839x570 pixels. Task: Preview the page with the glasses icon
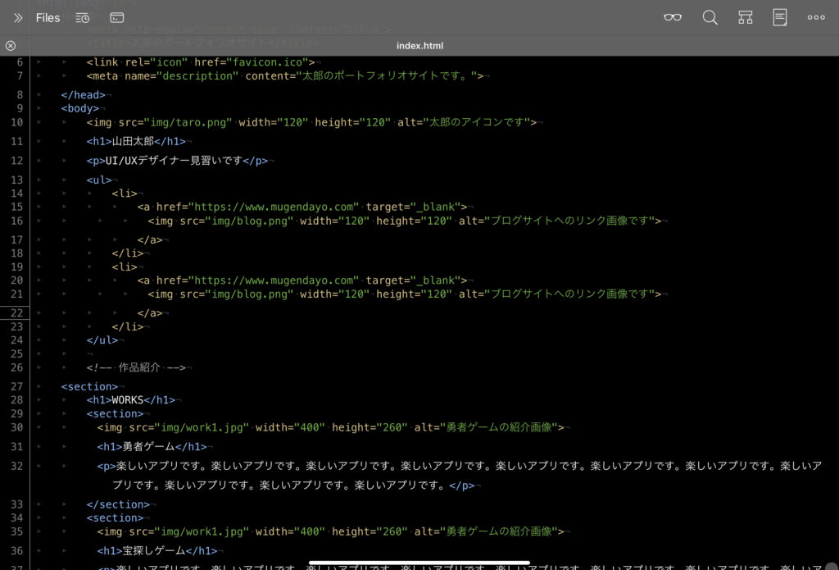coord(673,17)
